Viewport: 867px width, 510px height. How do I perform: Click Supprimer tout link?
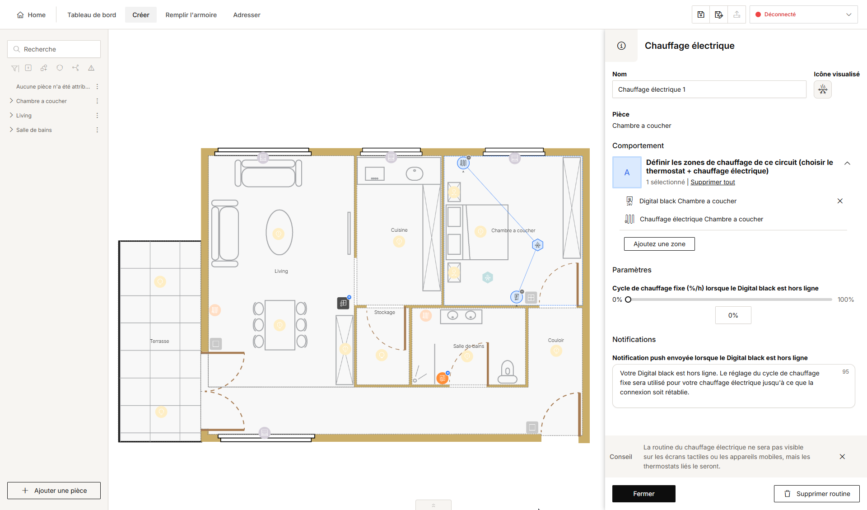(x=713, y=182)
